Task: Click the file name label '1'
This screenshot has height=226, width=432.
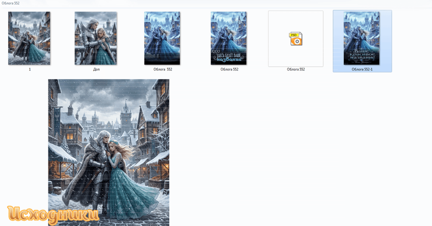Action: (30, 70)
